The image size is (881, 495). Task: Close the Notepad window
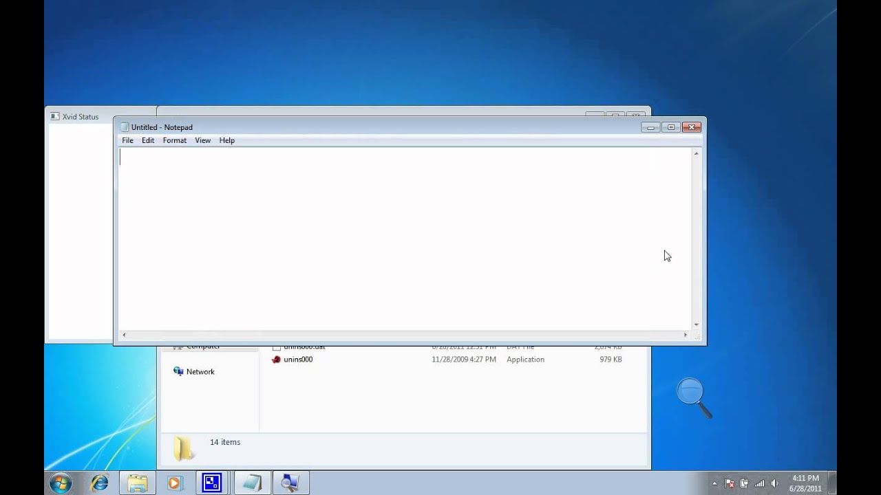pyautogui.click(x=692, y=127)
